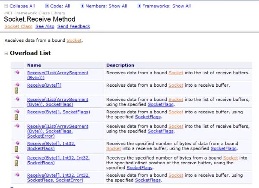The image size is (259, 188).
Task: Click the method icon for Receive(Byte[], Int32, Int32, SocketFlags)
Action: (x=17, y=157)
